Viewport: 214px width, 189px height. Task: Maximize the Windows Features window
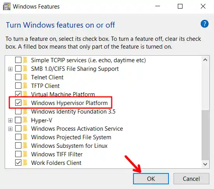pos(180,6)
